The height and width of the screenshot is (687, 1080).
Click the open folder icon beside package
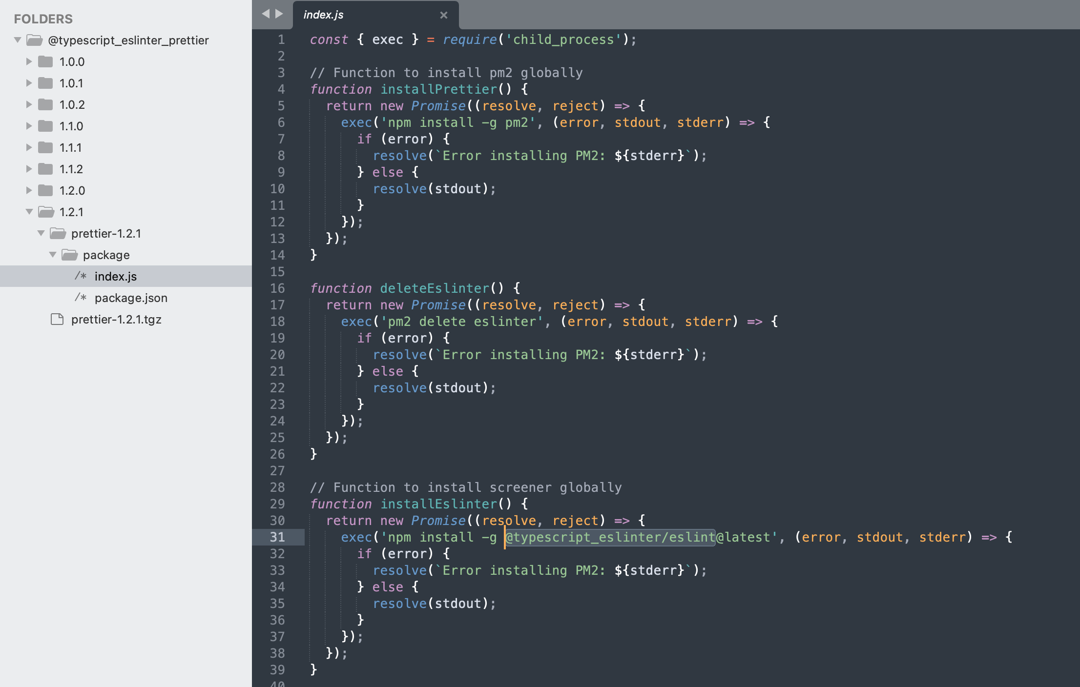point(70,255)
